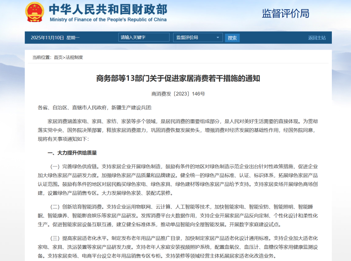Click the national emblem logo
351x261 pixels.
[x=34, y=12]
